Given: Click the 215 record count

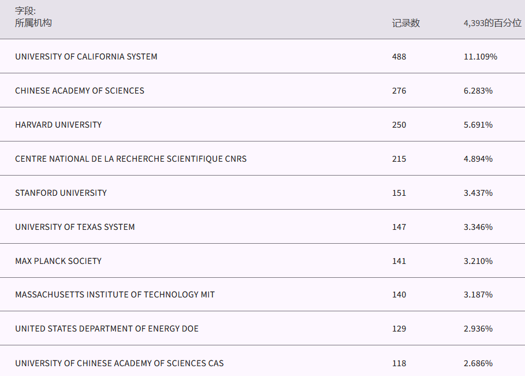Looking at the screenshot, I should [399, 159].
